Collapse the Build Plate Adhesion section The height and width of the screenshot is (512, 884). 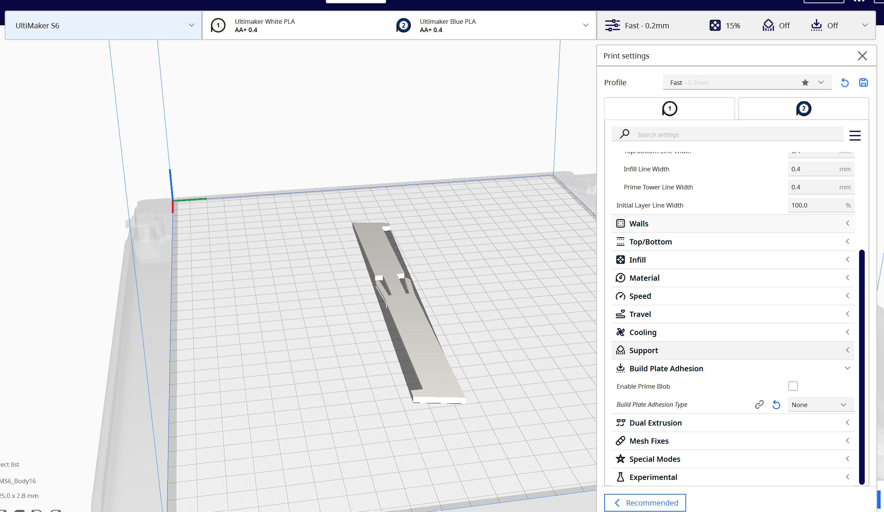click(733, 368)
